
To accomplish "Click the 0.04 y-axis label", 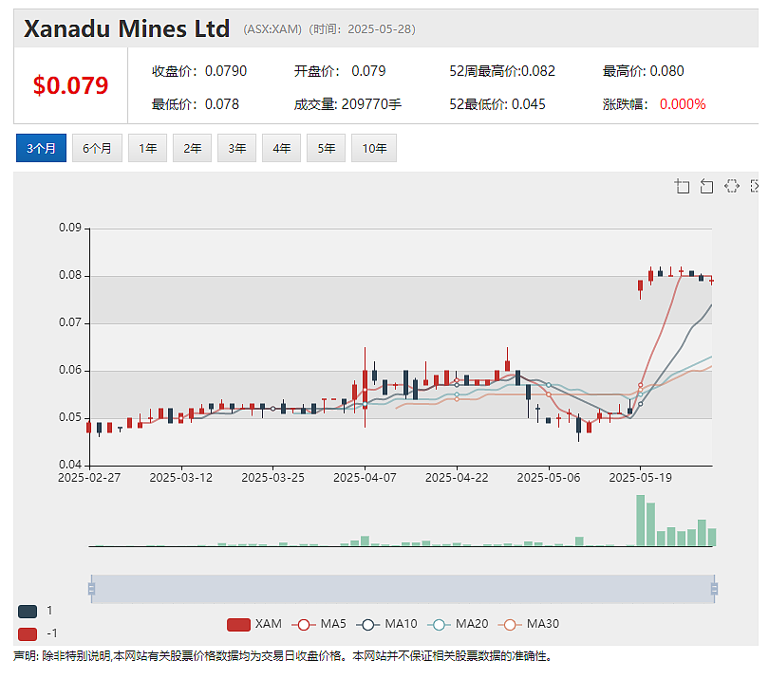I will coord(70,465).
